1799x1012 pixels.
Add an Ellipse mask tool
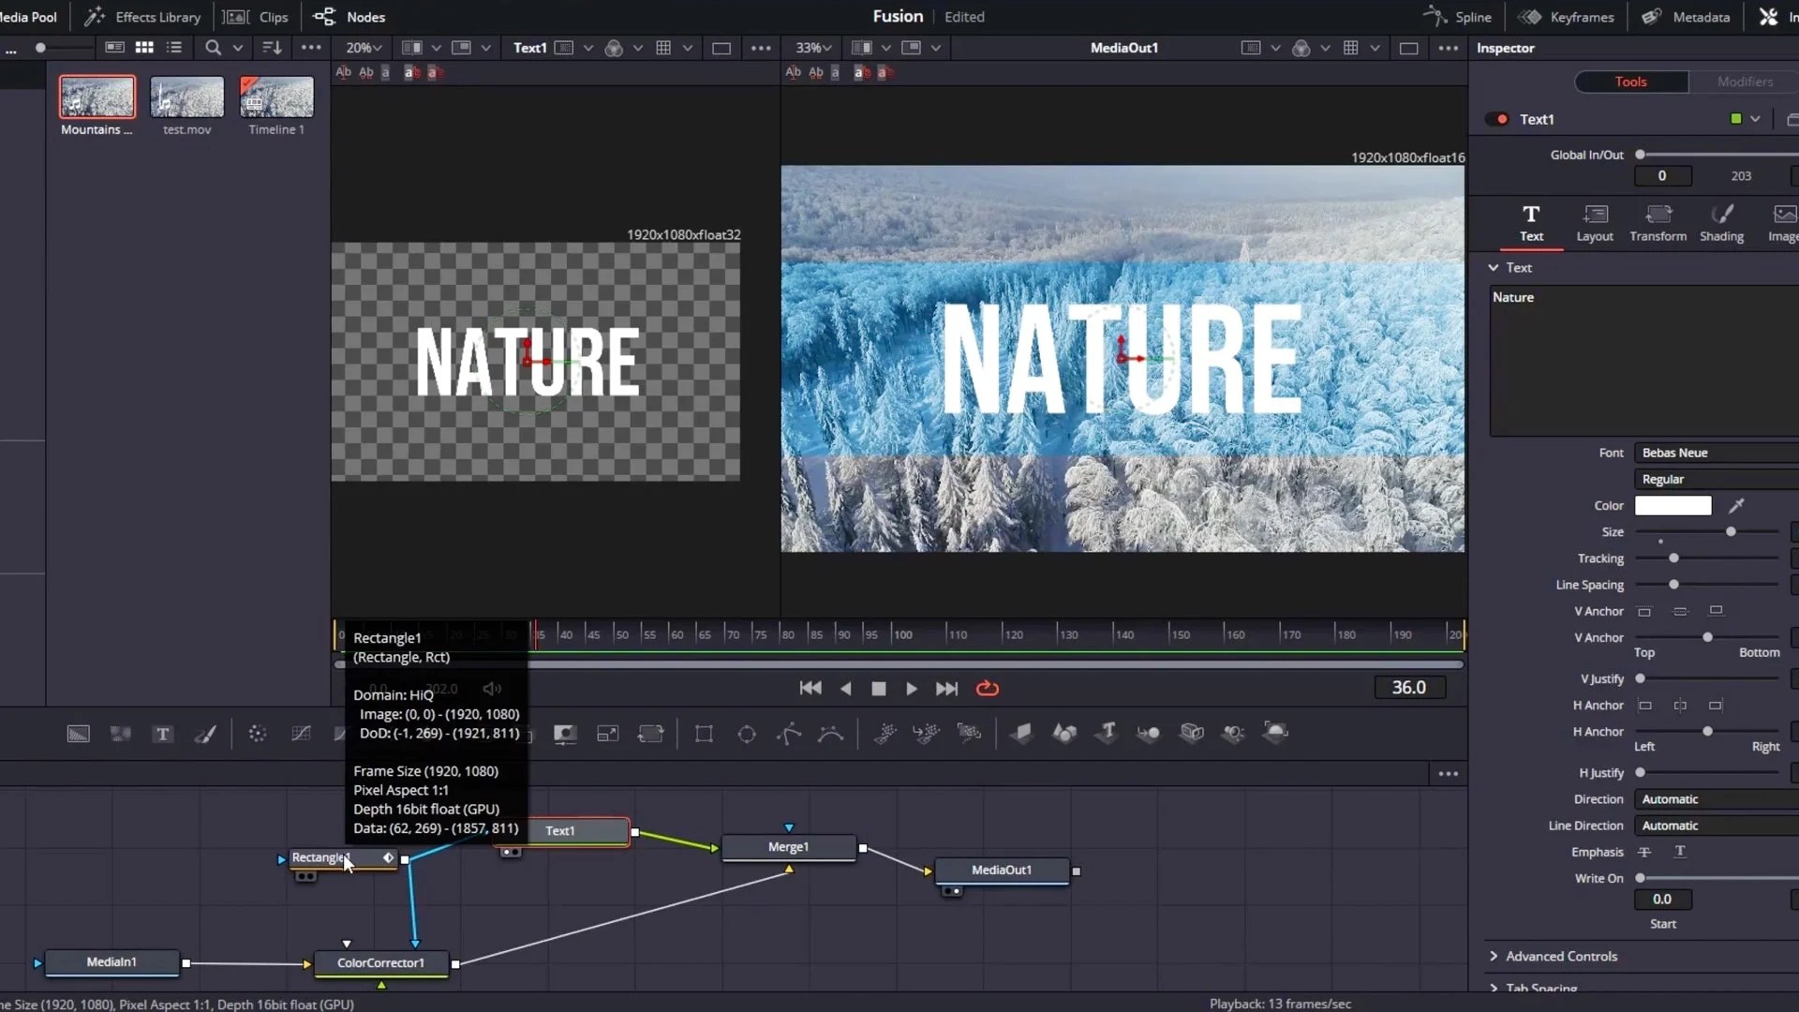[x=747, y=734]
